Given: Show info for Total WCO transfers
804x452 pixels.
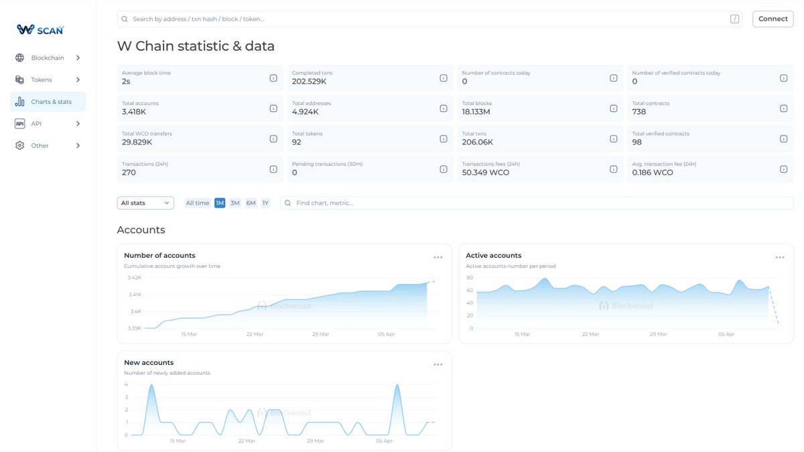Looking at the screenshot, I should 273,139.
